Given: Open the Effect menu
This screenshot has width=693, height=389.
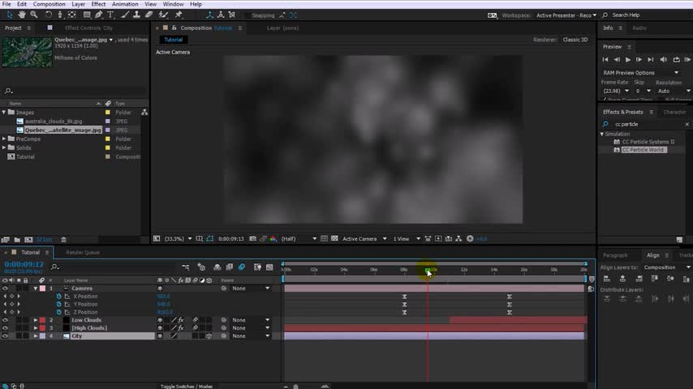Looking at the screenshot, I should click(x=98, y=4).
